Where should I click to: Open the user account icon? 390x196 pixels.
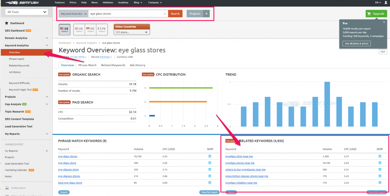pyautogui.click(x=386, y=2)
